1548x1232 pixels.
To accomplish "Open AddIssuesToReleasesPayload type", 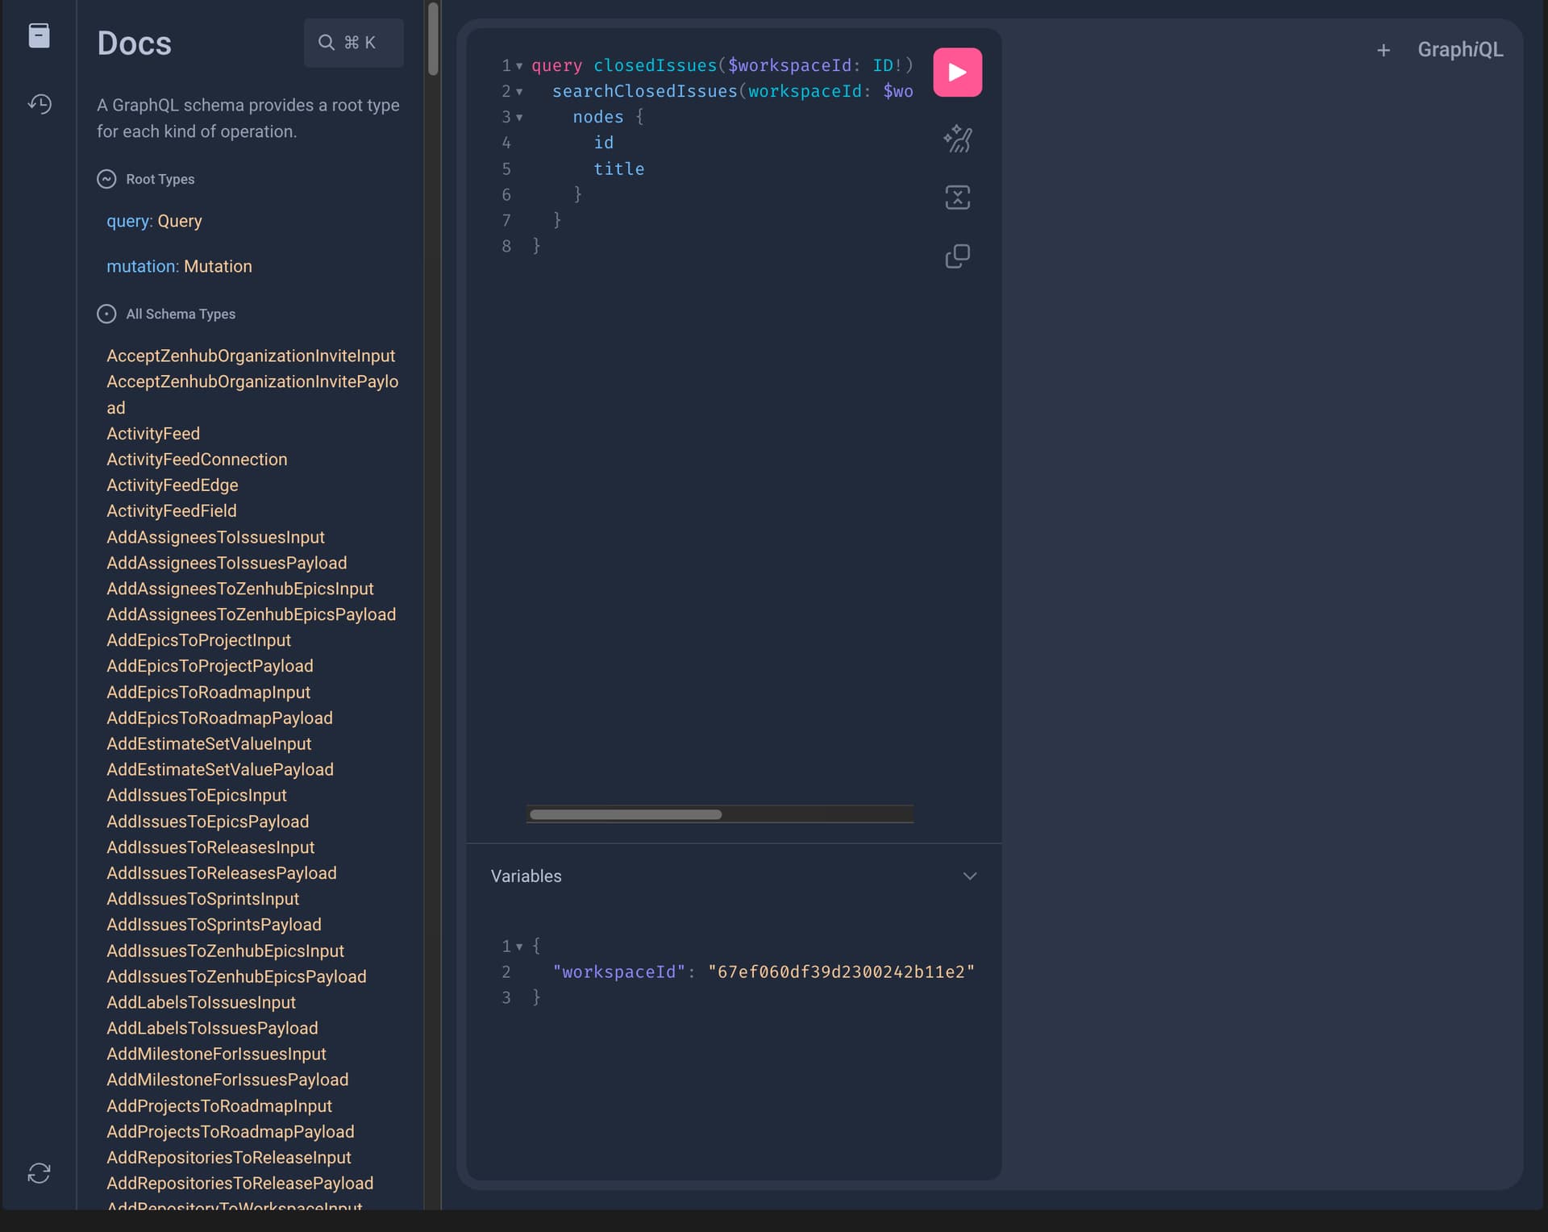I will click(222, 873).
